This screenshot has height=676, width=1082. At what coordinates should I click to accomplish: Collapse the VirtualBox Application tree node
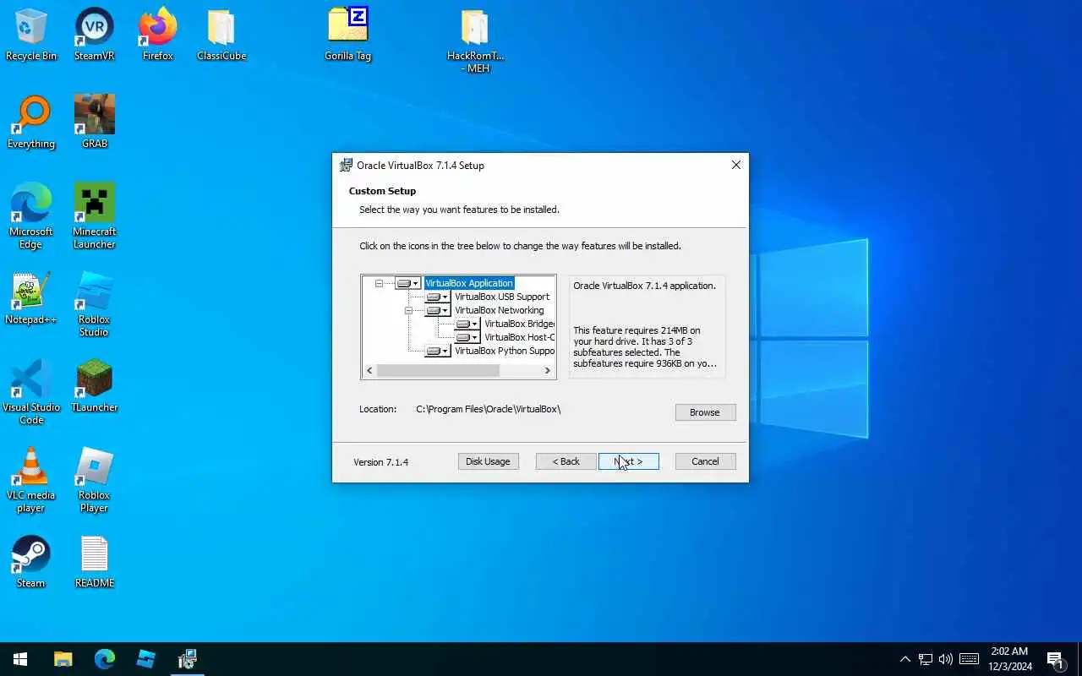[379, 283]
